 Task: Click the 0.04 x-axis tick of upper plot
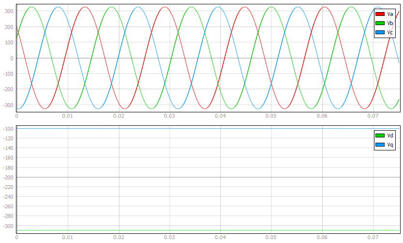(x=220, y=116)
